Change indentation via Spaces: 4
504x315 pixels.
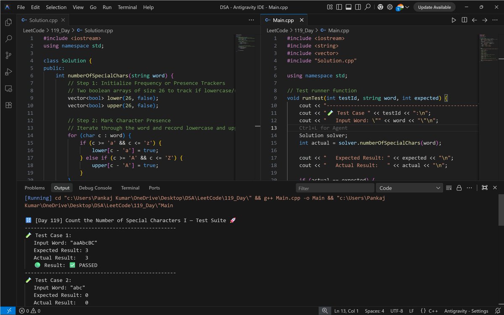coord(374,311)
